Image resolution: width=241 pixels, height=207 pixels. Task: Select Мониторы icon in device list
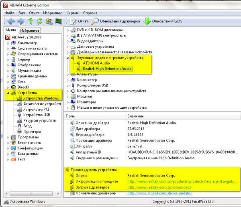coord(73,102)
